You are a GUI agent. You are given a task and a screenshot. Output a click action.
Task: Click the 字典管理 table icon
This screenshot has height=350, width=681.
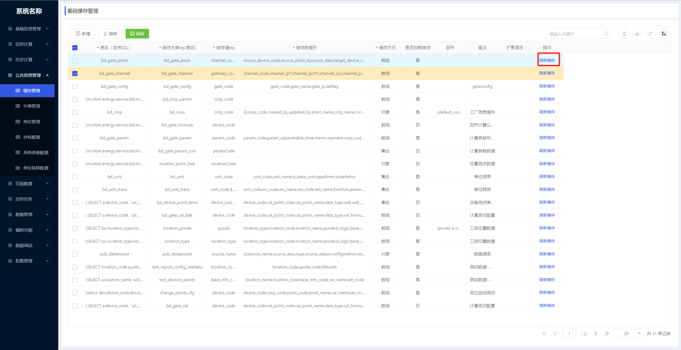(18, 106)
